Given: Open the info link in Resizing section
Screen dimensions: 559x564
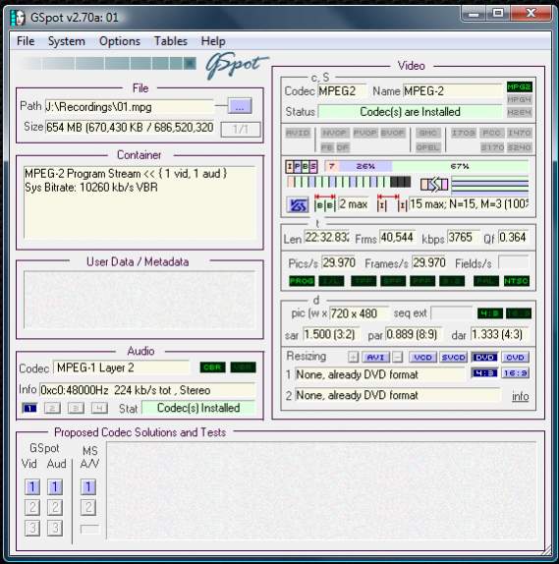Looking at the screenshot, I should click(x=520, y=396).
